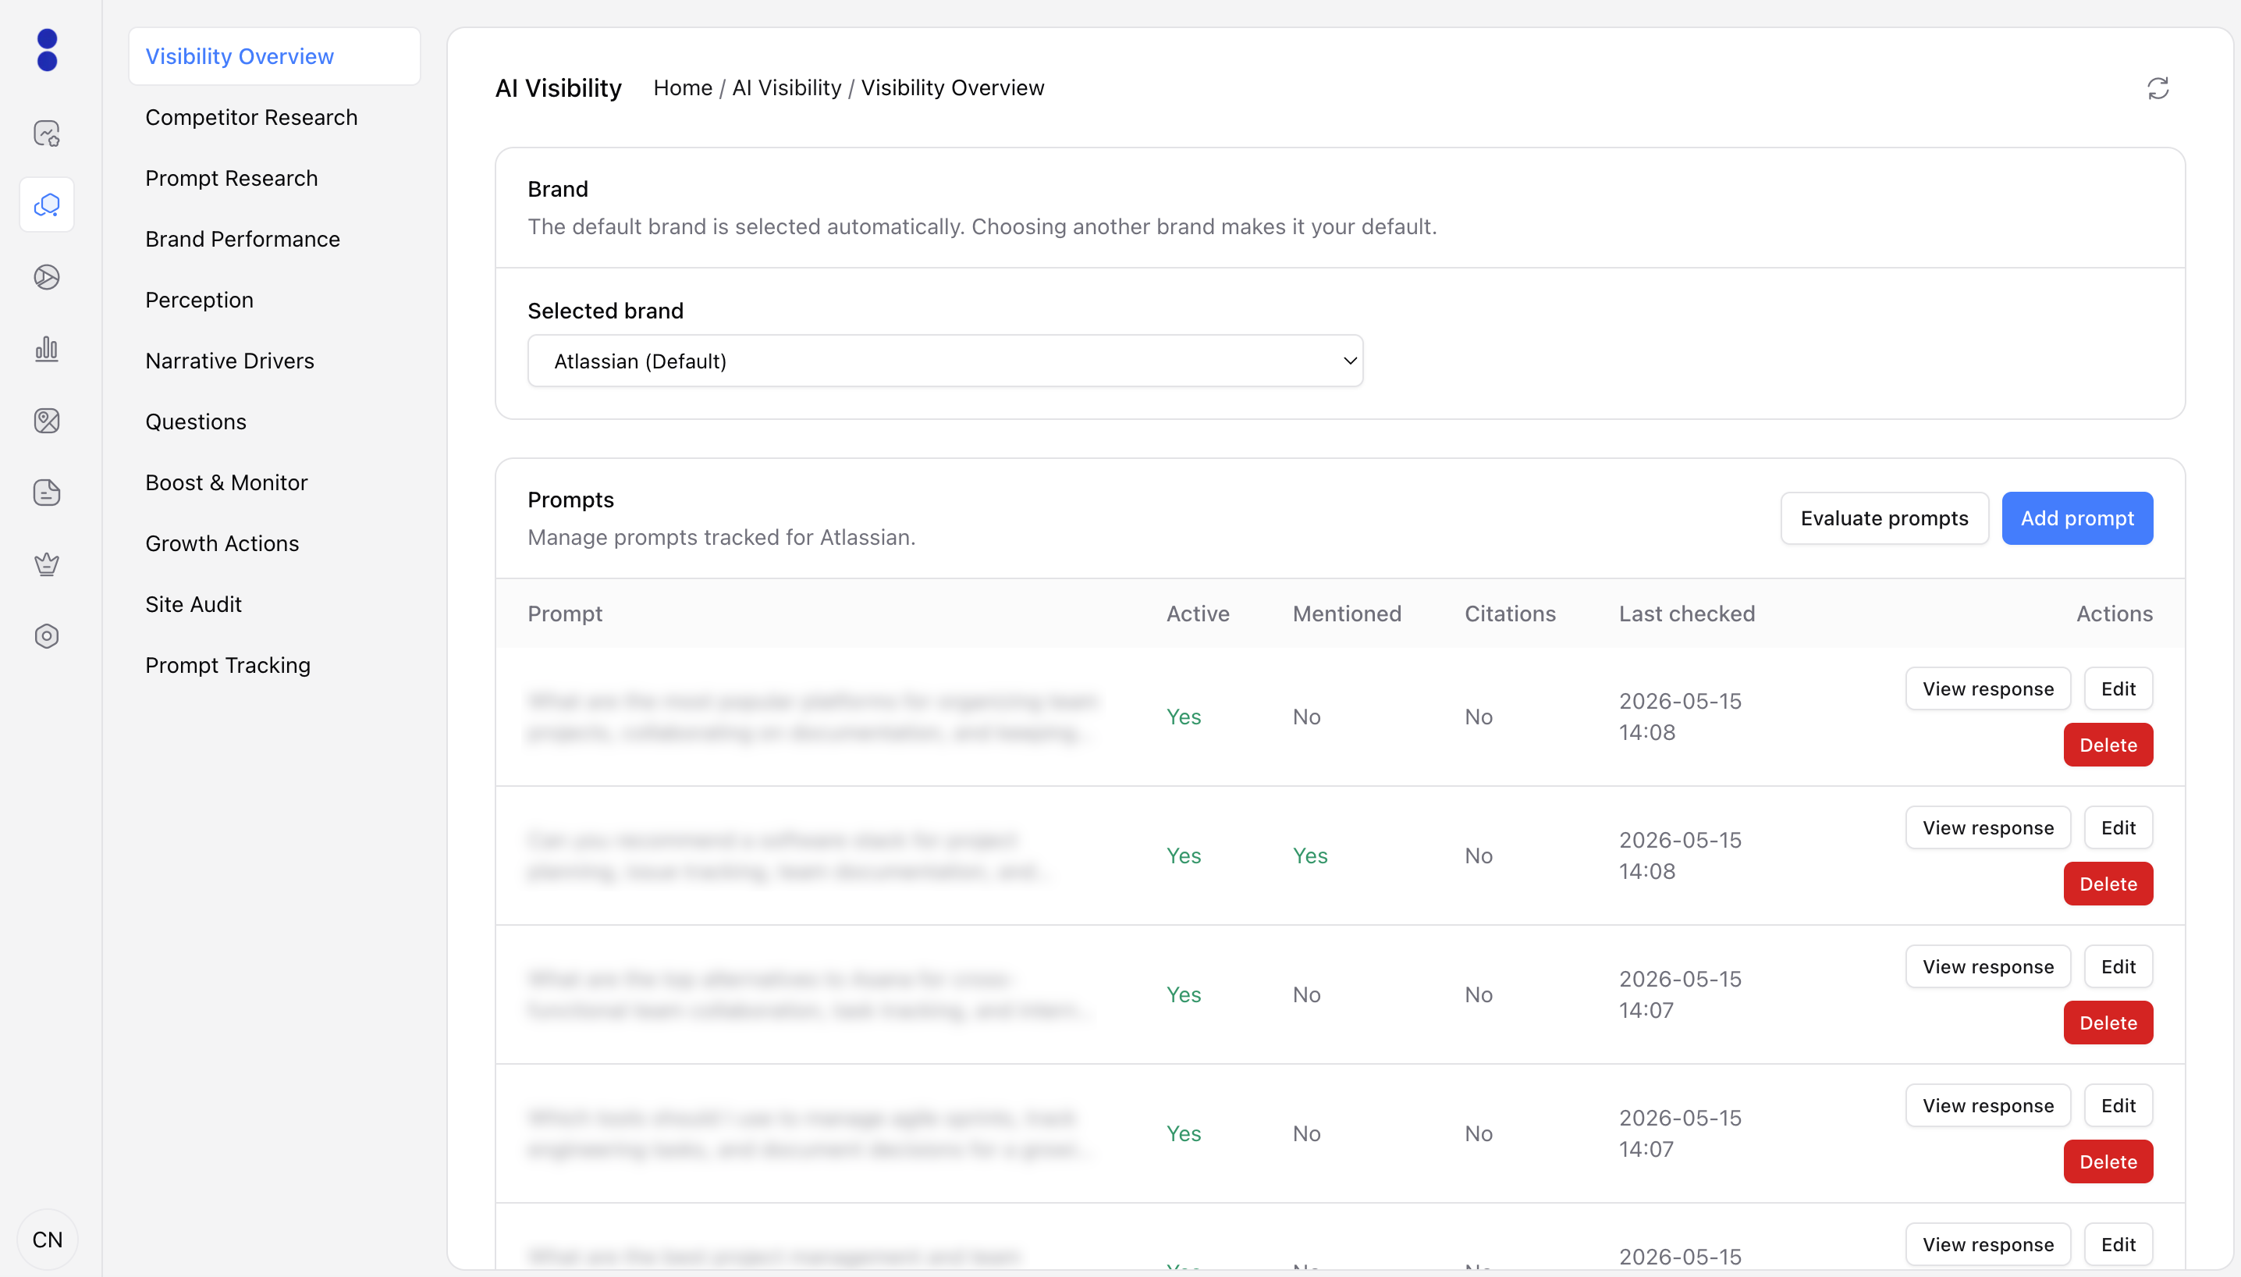This screenshot has width=2241, height=1277.
Task: Click the first row's Last checked timestamp
Action: coord(1680,717)
